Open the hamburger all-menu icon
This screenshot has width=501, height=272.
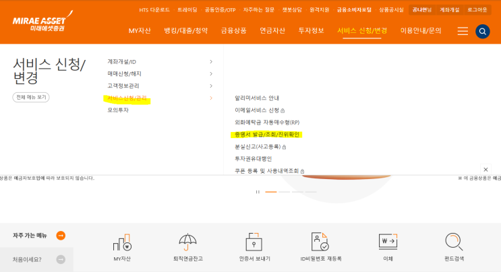pos(463,31)
